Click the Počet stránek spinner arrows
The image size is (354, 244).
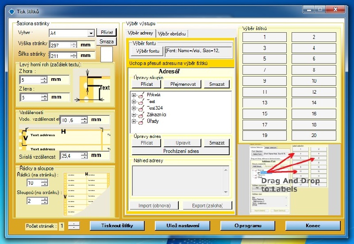click(74, 225)
